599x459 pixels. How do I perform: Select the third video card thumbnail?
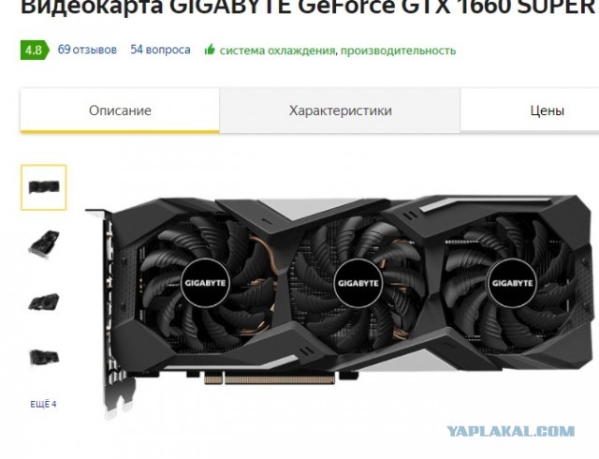[x=44, y=302]
